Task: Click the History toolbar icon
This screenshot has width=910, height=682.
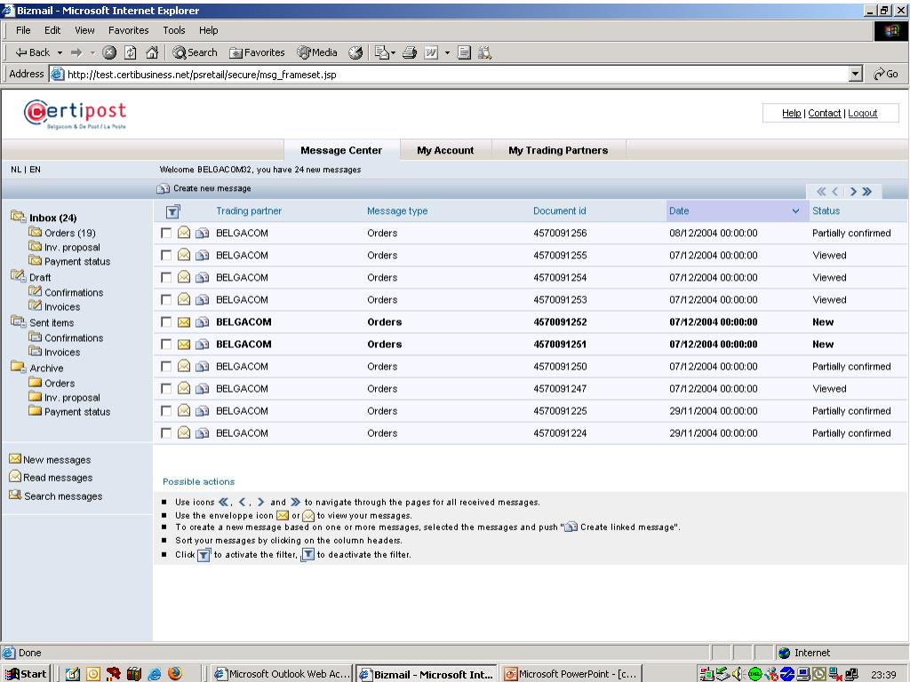Action: [x=355, y=52]
